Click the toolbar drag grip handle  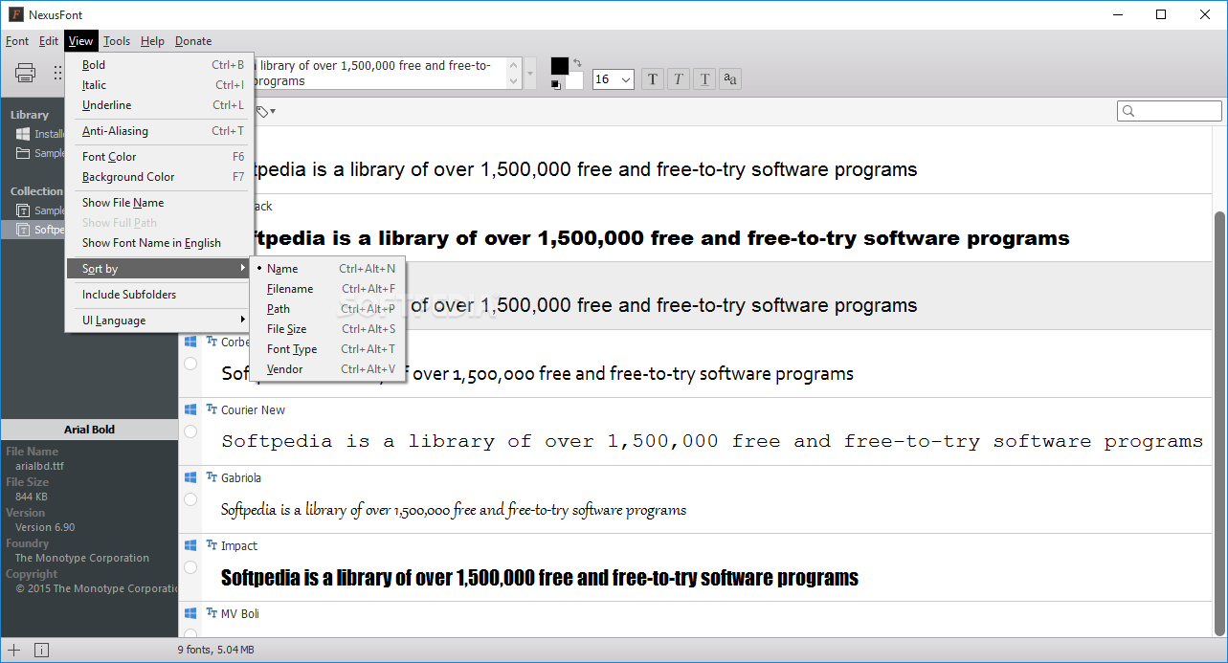(x=57, y=73)
